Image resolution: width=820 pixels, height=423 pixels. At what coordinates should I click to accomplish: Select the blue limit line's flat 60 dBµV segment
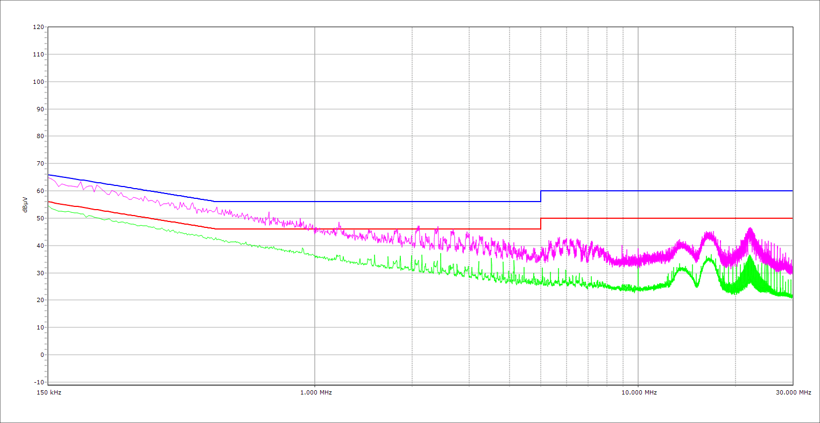tap(667, 191)
